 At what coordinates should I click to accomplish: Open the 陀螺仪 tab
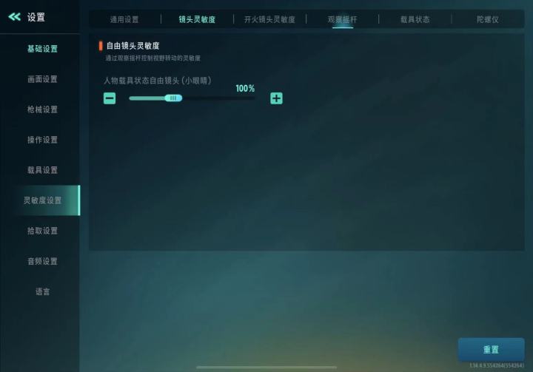pyautogui.click(x=488, y=19)
